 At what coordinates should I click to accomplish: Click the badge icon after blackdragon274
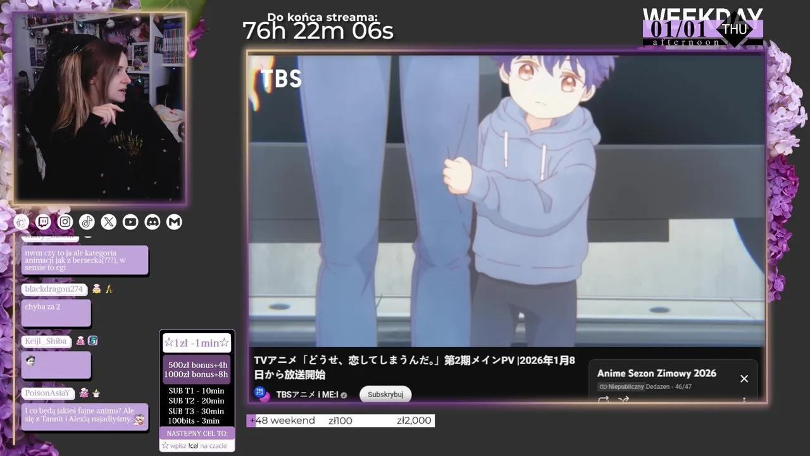pyautogui.click(x=96, y=289)
